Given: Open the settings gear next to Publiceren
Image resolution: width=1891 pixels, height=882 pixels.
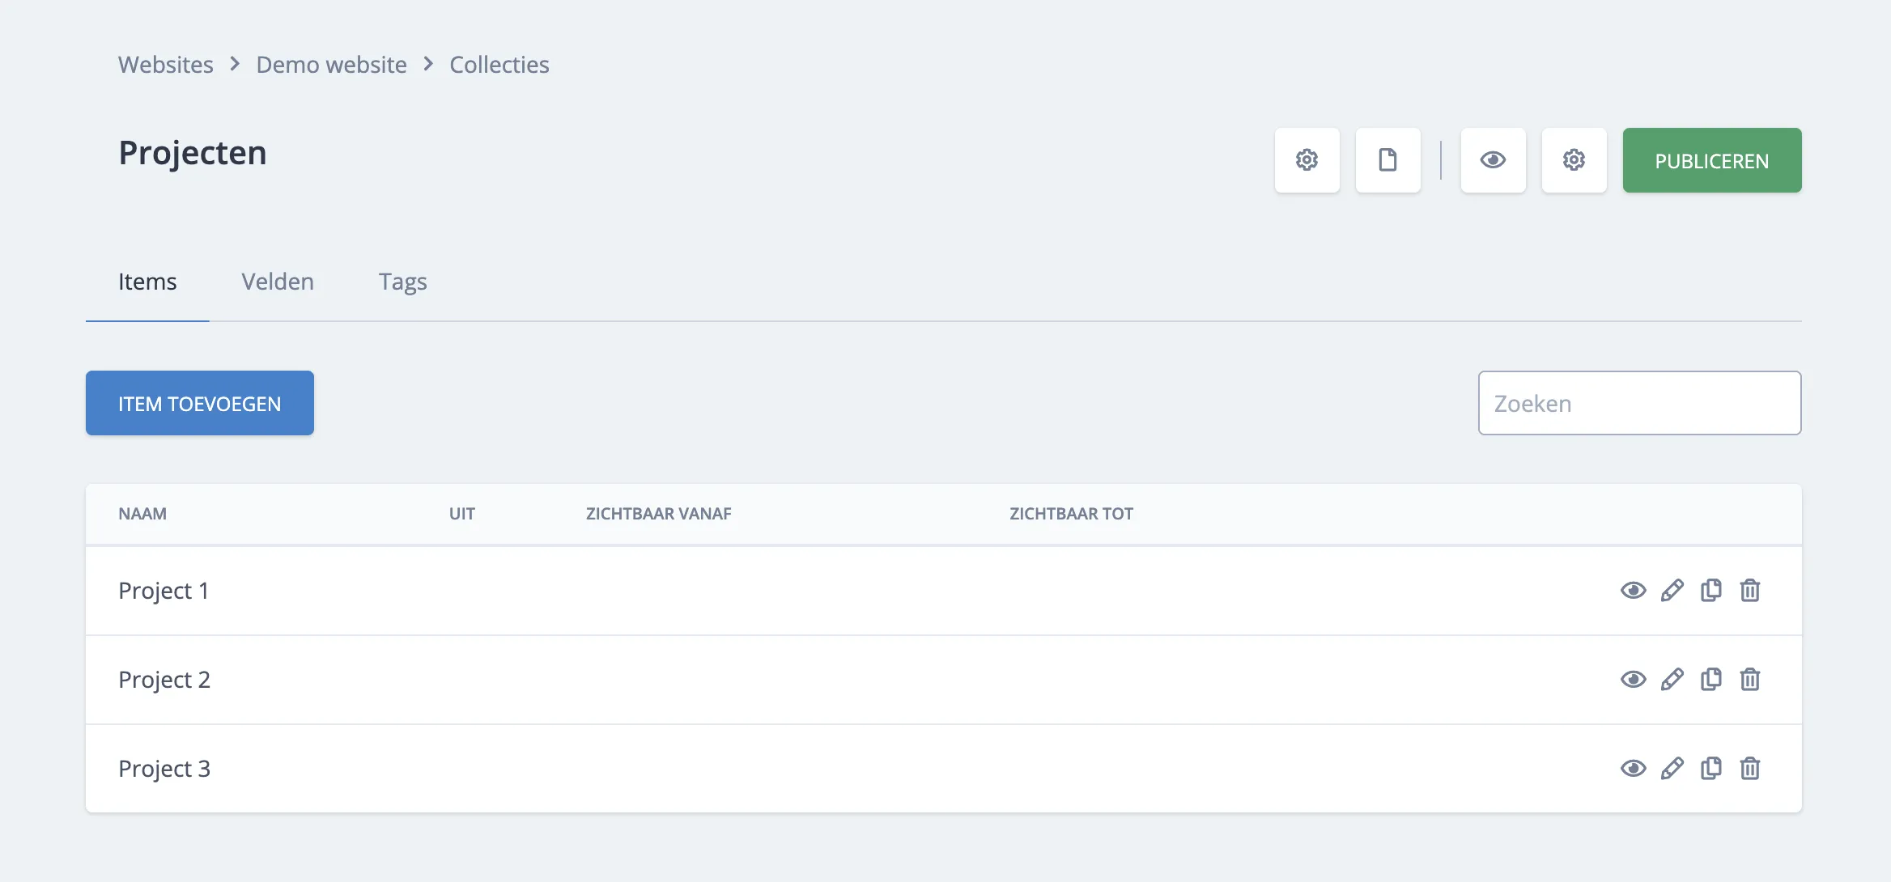Looking at the screenshot, I should click(x=1574, y=160).
